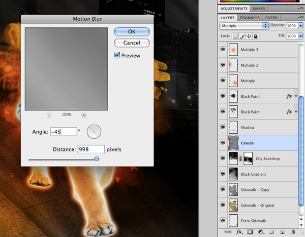Hide the upper Black Paint layer
Image resolution: width=305 pixels, height=237 pixels.
pyautogui.click(x=223, y=96)
